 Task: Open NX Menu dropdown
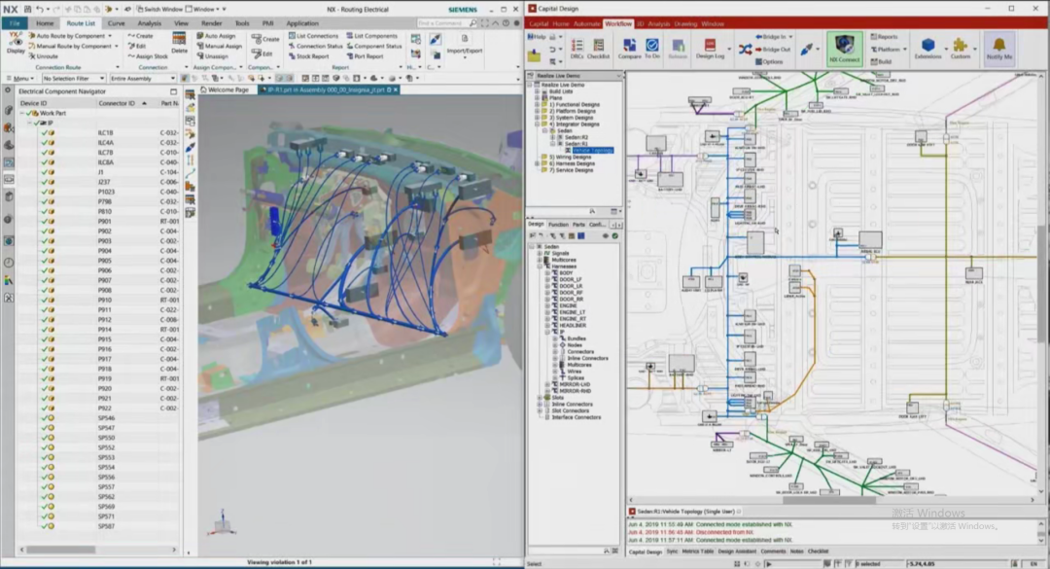pos(19,79)
